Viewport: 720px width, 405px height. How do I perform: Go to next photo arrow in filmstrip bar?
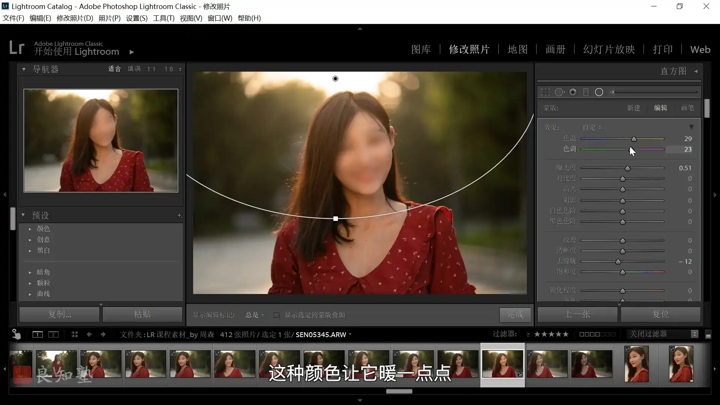[103, 334]
